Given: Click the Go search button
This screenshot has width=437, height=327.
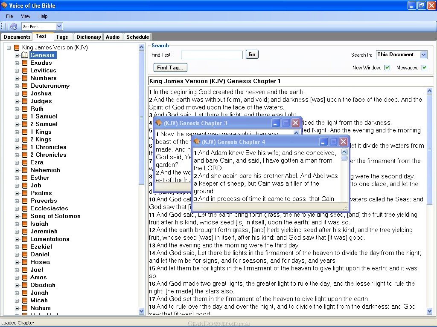Looking at the screenshot, I should click(252, 54).
